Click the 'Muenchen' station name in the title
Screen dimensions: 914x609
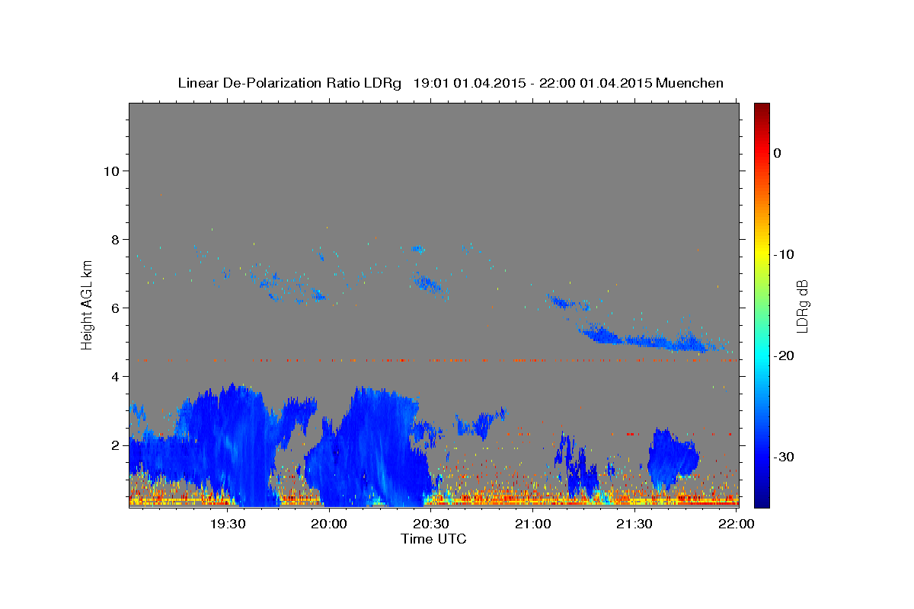690,83
